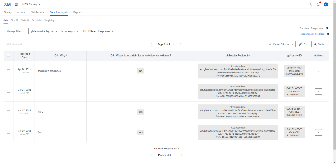The image size is (336, 164).
Task: Select the Mar 17, 2021 response checkbox
Action: point(8,112)
